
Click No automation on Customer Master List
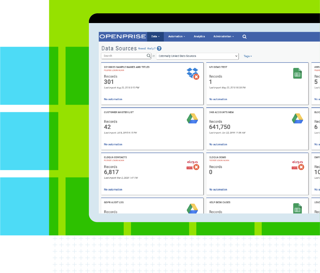(x=113, y=144)
